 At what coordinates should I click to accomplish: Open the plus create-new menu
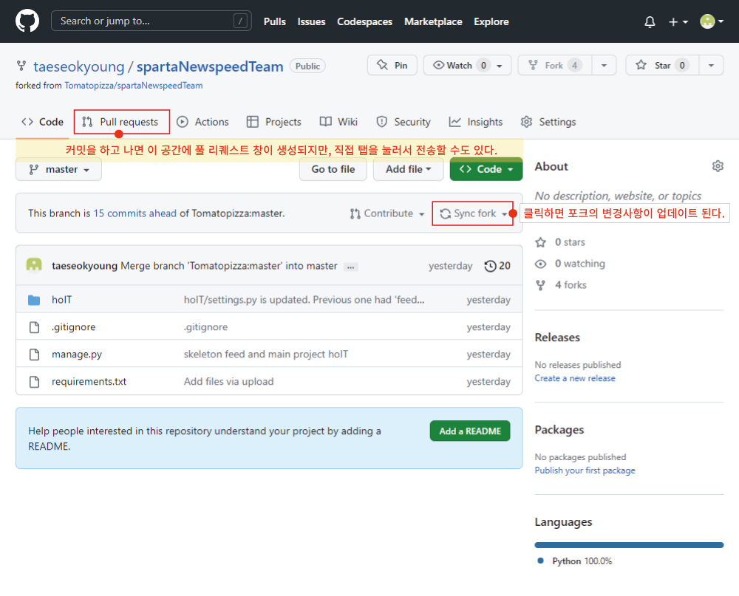(678, 21)
